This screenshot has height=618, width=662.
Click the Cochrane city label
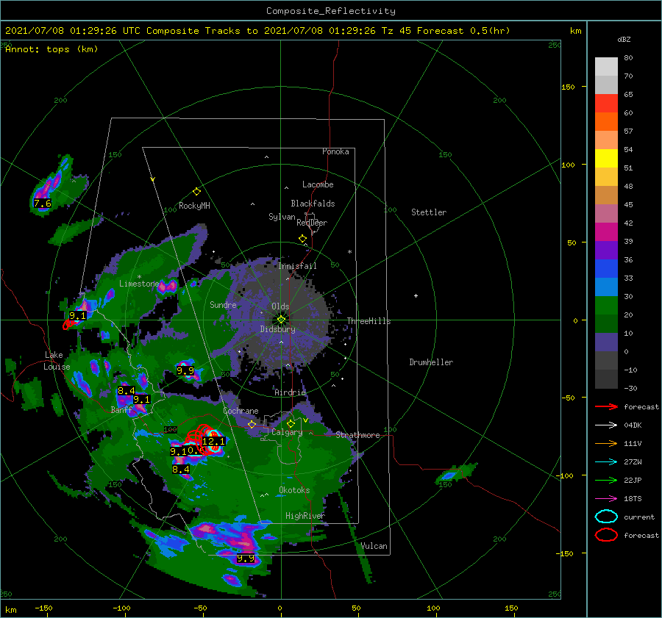tap(241, 411)
